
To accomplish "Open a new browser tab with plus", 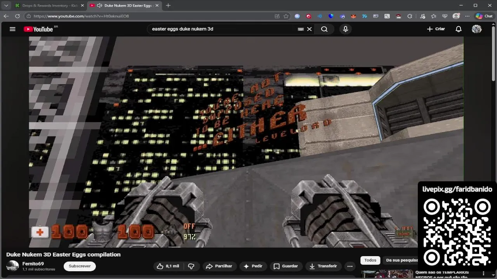I will coord(168,5).
